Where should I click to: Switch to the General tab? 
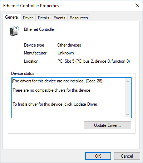pyautogui.click(x=12, y=17)
